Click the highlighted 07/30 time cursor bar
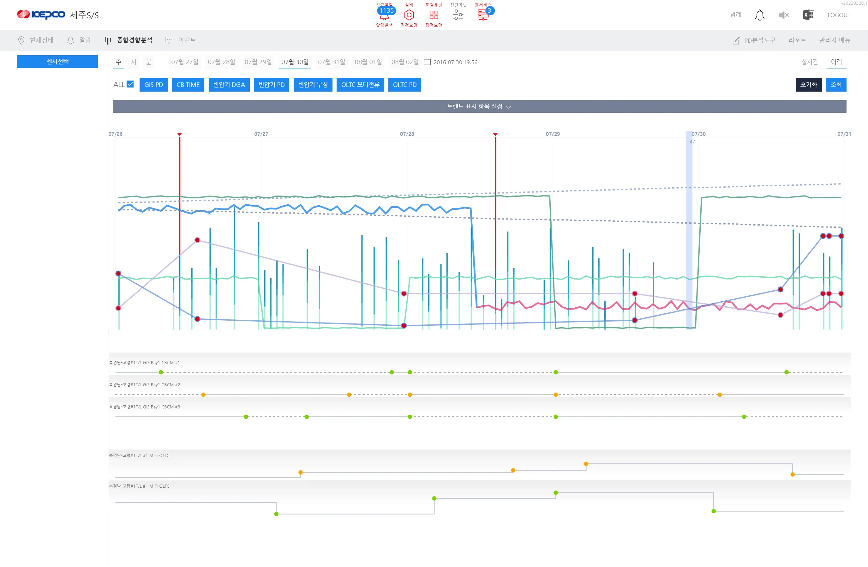Image resolution: width=868 pixels, height=567 pixels. [x=689, y=230]
